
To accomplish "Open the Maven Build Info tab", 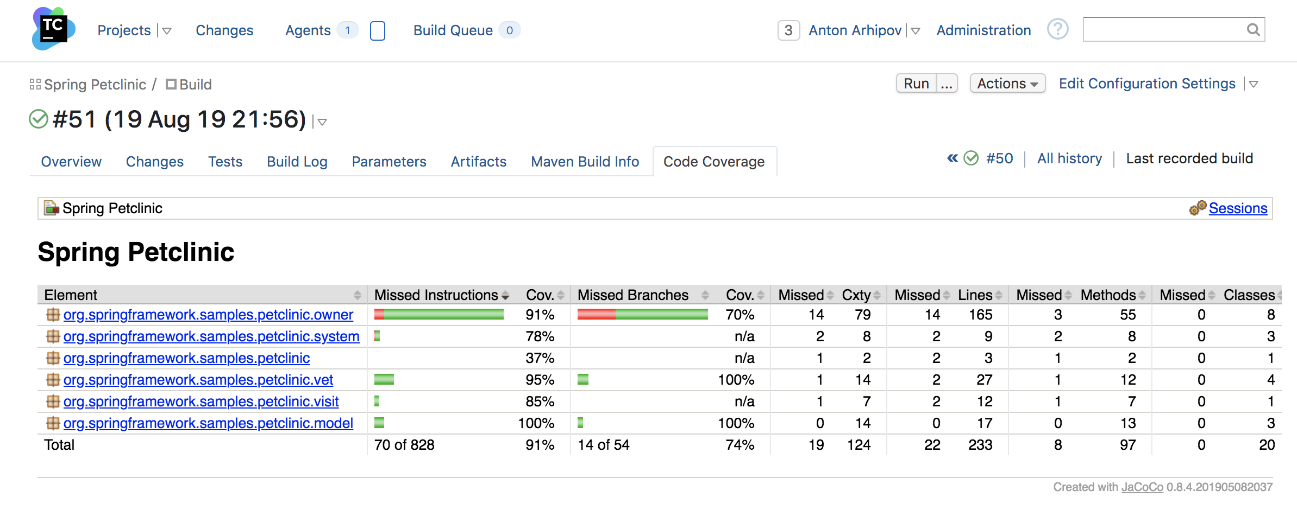I will 585,162.
